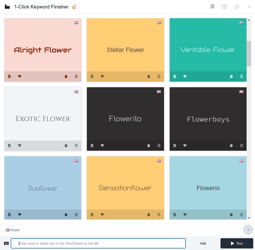Screen dimensions: 255x250
Task: Remove the flower keyword tag
Action: click(x=248, y=230)
